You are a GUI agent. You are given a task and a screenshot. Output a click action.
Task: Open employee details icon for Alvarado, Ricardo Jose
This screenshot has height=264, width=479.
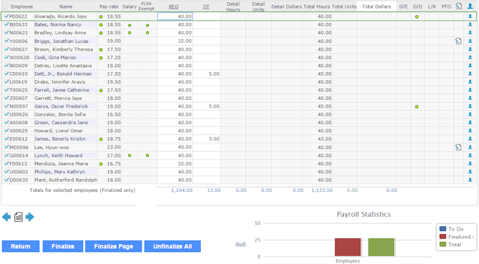(x=470, y=16)
